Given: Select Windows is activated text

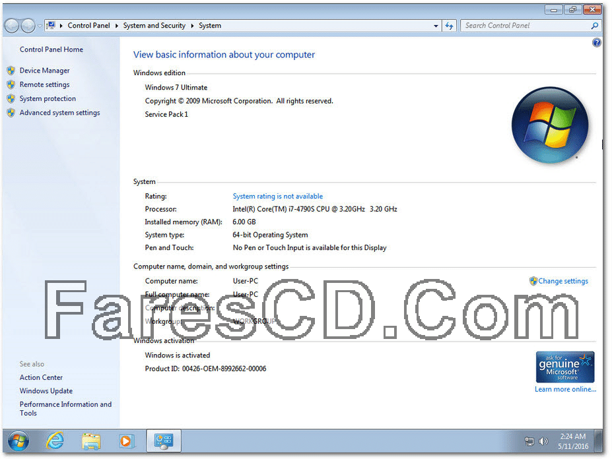Looking at the screenshot, I should 178,355.
